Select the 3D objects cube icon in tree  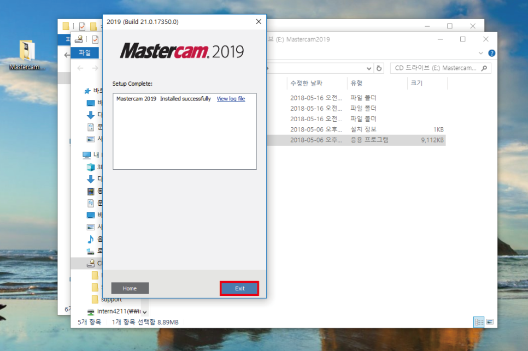pyautogui.click(x=91, y=167)
